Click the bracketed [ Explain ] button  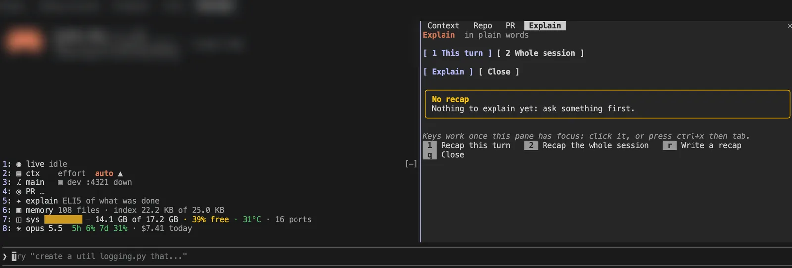coord(448,72)
